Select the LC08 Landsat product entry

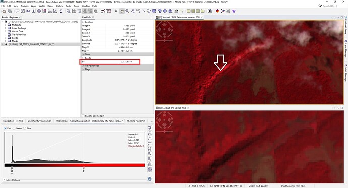click(x=31, y=44)
